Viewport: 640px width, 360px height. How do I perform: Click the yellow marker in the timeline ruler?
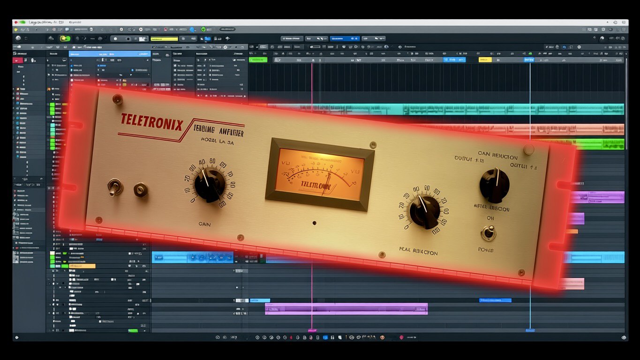[x=485, y=60]
